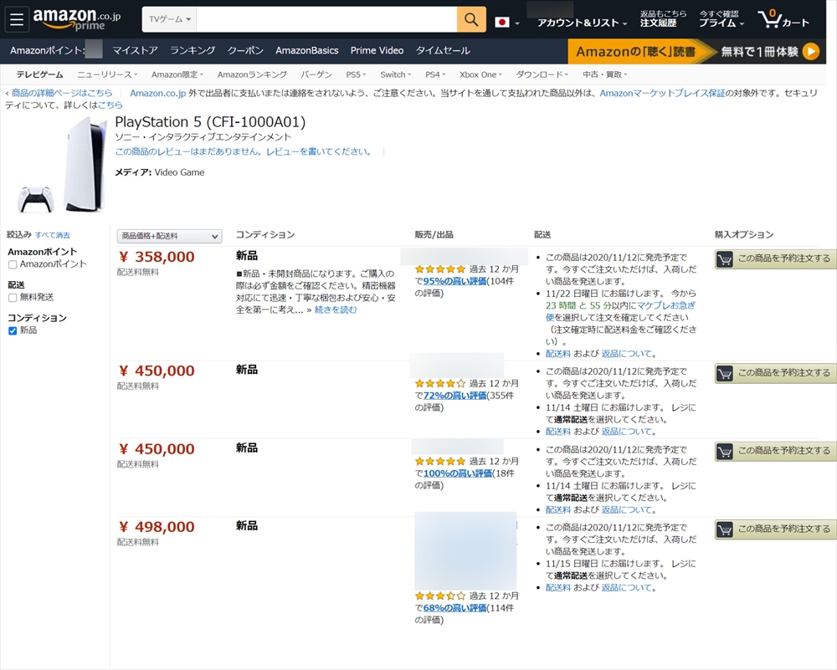Click 配送料 link in the ¥358,000 offer
The height and width of the screenshot is (670, 837).
click(x=557, y=353)
